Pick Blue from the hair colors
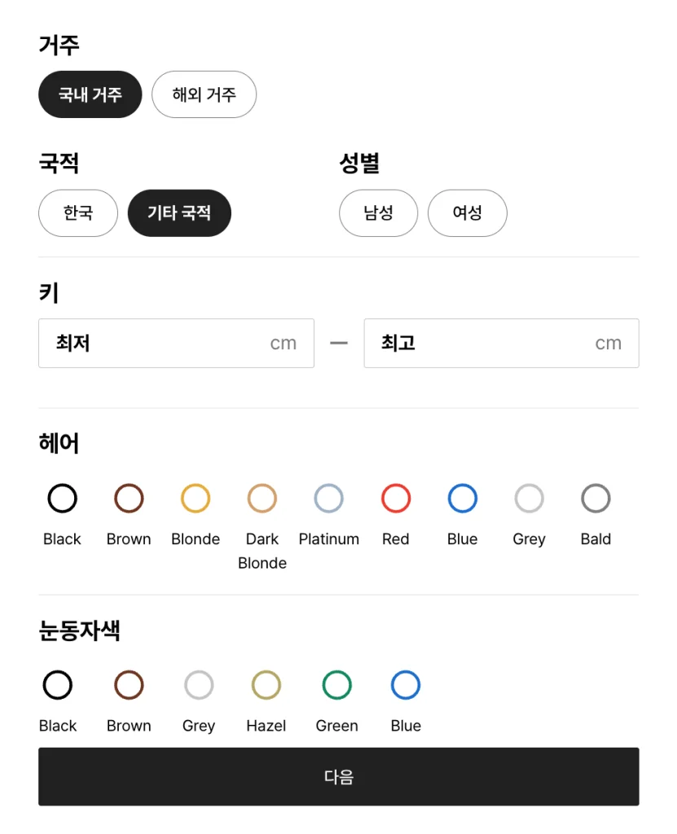The height and width of the screenshot is (834, 677). 462,498
